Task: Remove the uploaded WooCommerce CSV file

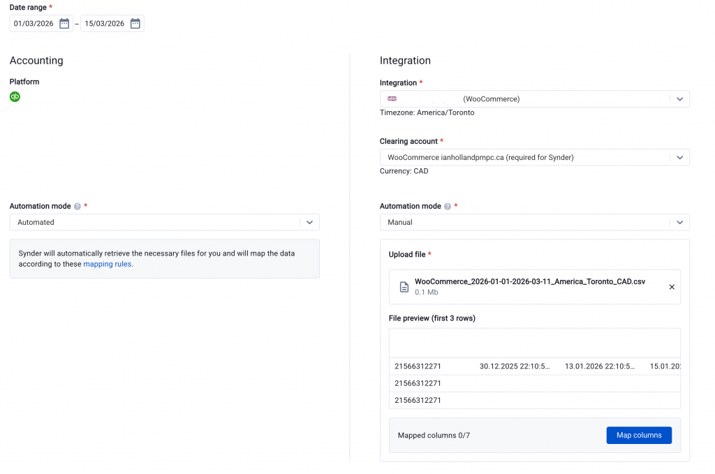Action: [x=672, y=287]
